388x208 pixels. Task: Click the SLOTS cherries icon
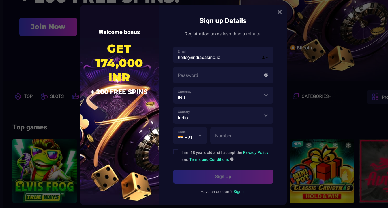pos(44,96)
